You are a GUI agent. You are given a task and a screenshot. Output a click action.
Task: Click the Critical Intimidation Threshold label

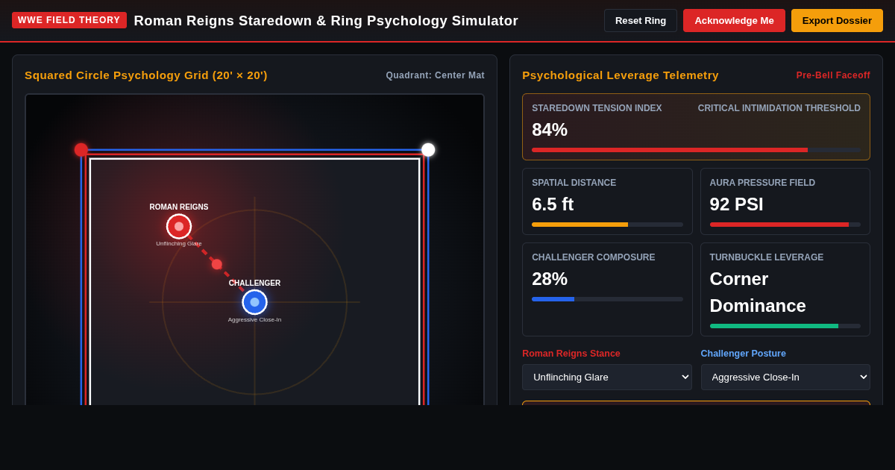point(779,108)
